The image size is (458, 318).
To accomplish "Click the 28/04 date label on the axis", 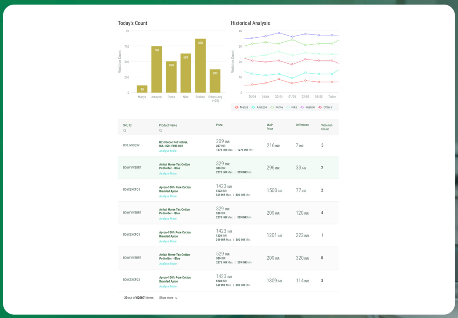I will [252, 97].
